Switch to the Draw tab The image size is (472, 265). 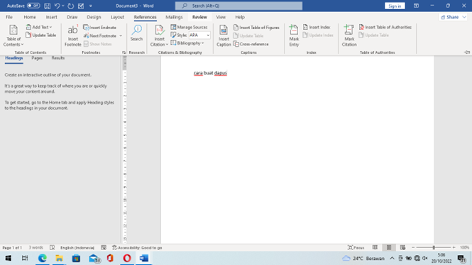coord(72,17)
